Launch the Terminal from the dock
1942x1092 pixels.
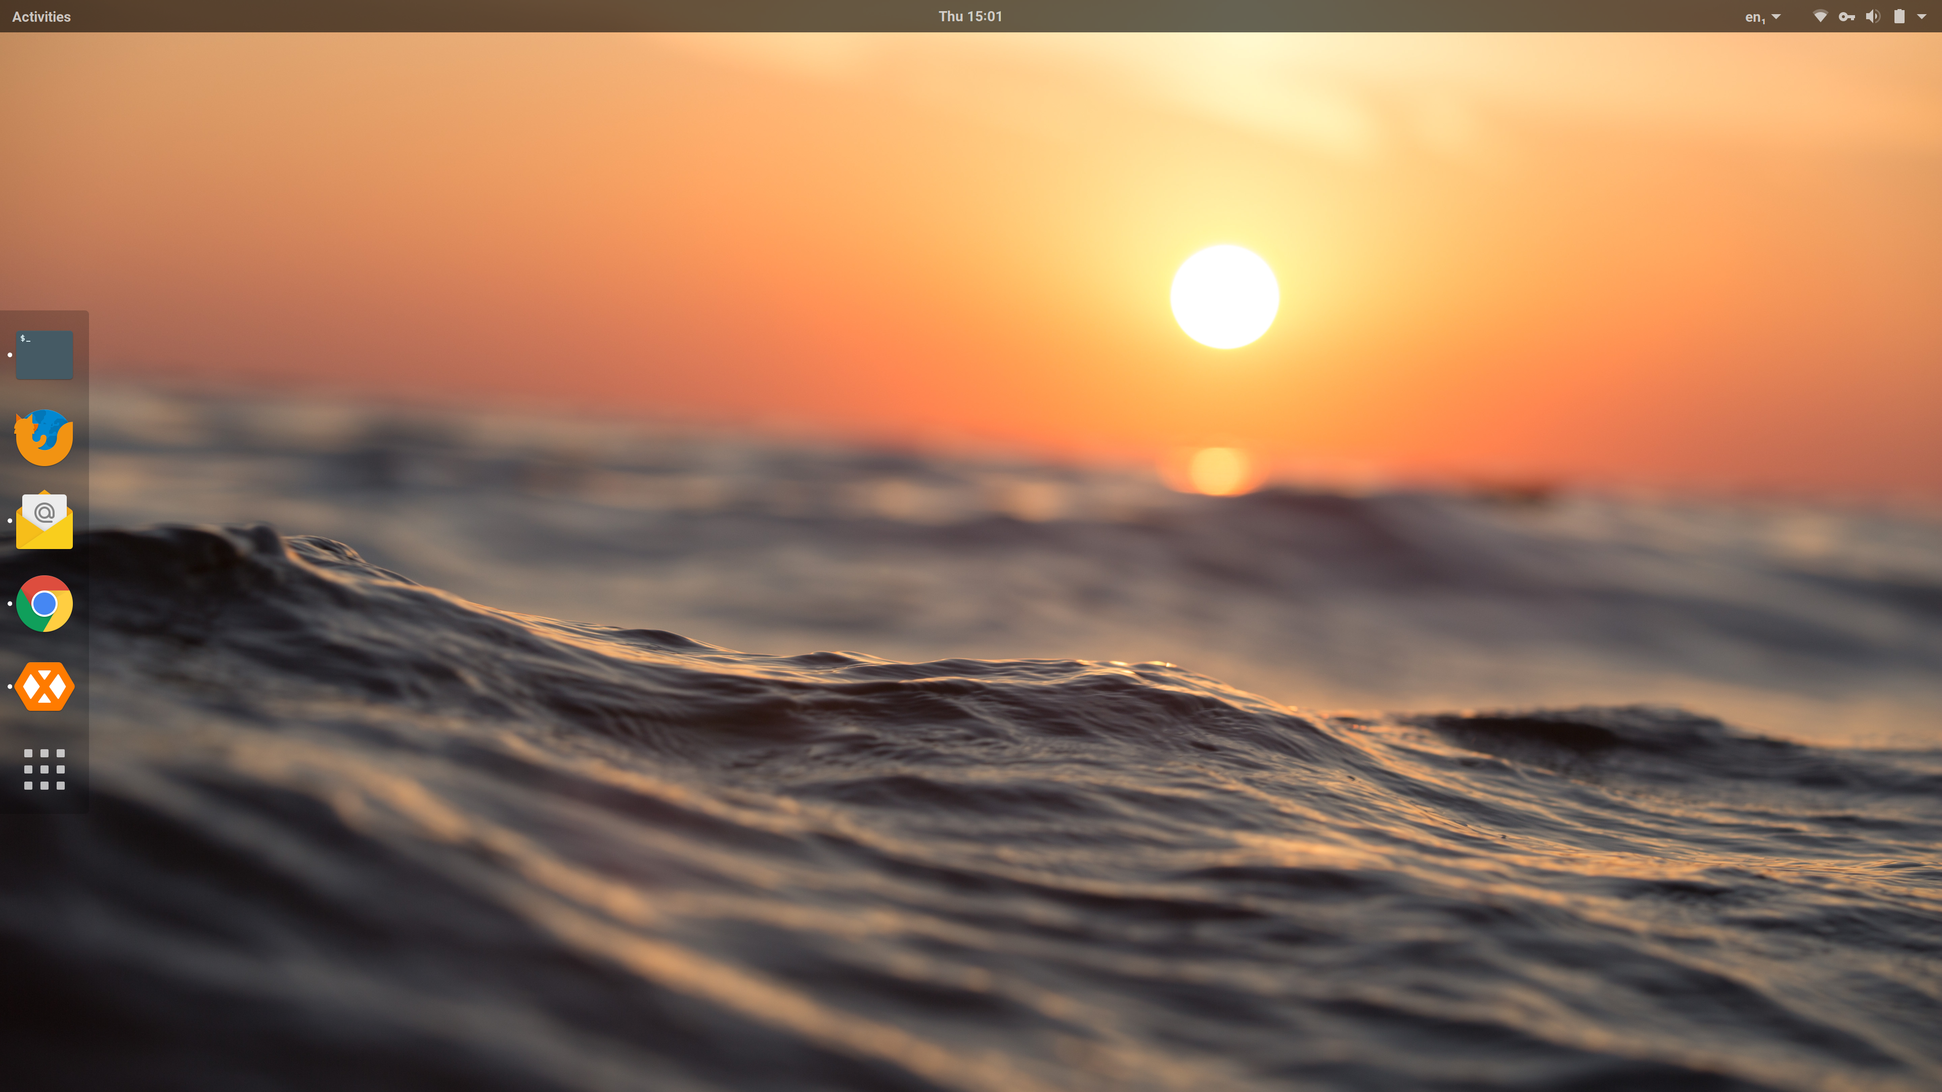pos(45,354)
